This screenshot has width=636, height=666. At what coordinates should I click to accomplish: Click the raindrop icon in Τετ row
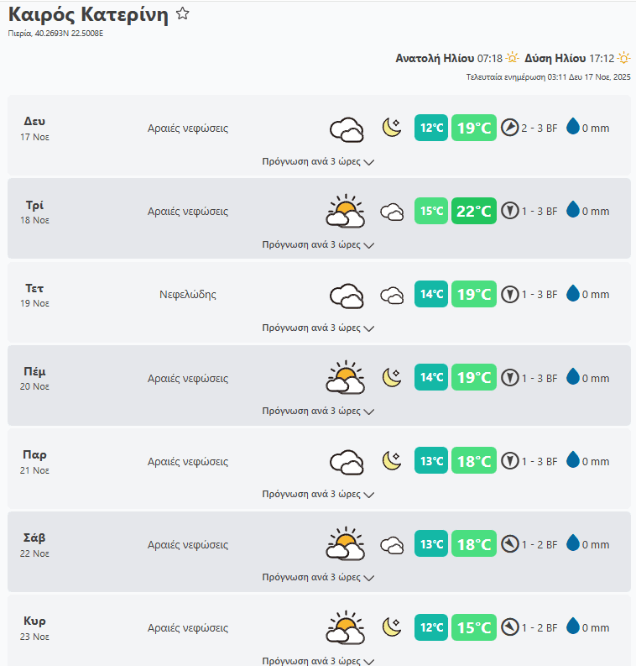(573, 294)
